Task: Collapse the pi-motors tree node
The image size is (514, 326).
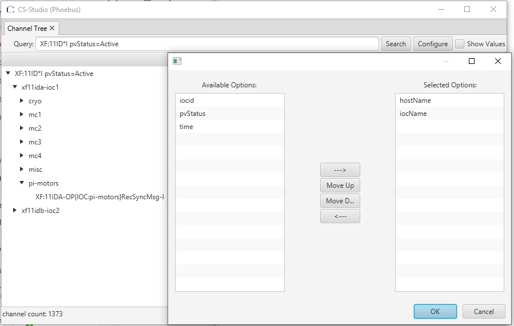Action: [22, 183]
